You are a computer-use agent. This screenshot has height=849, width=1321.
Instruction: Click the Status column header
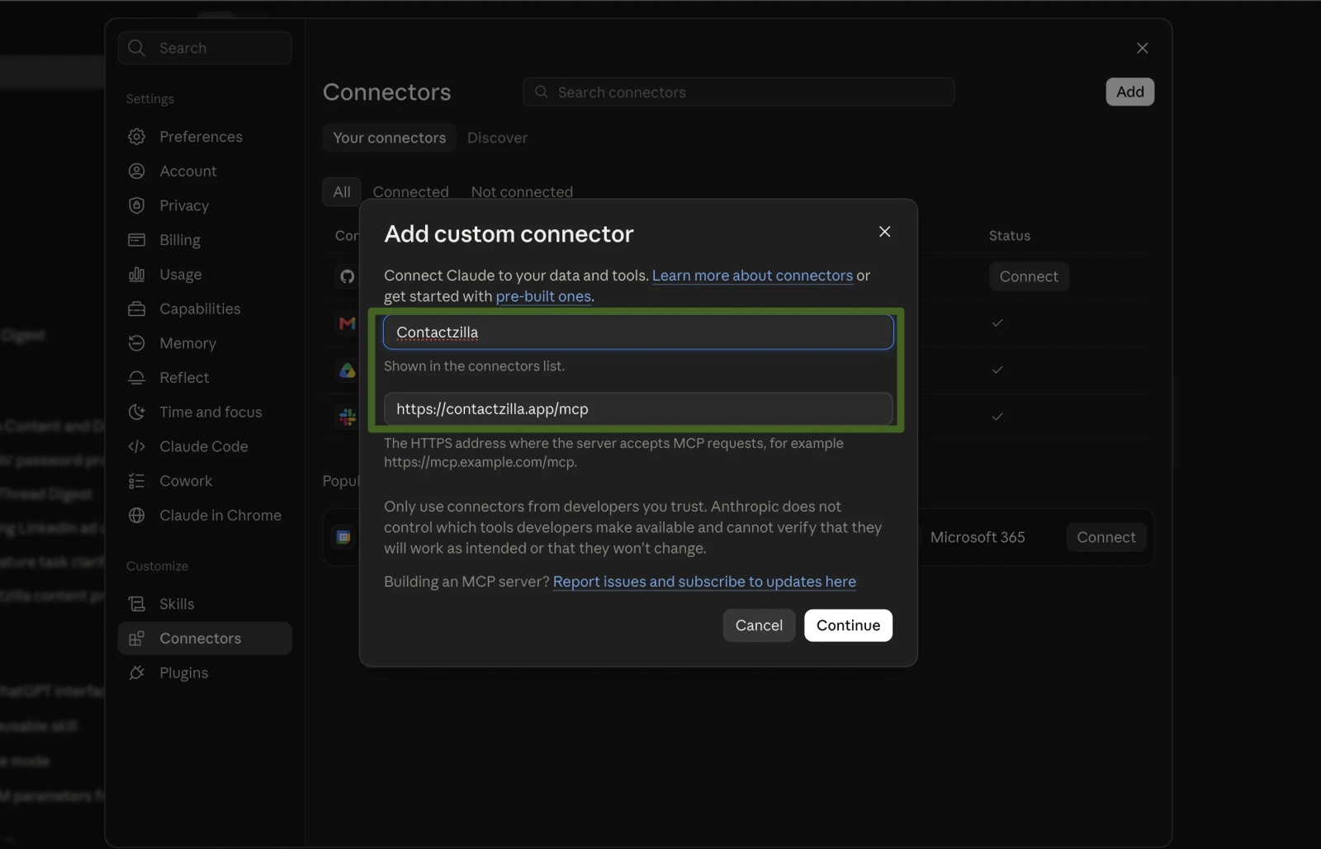(1010, 236)
